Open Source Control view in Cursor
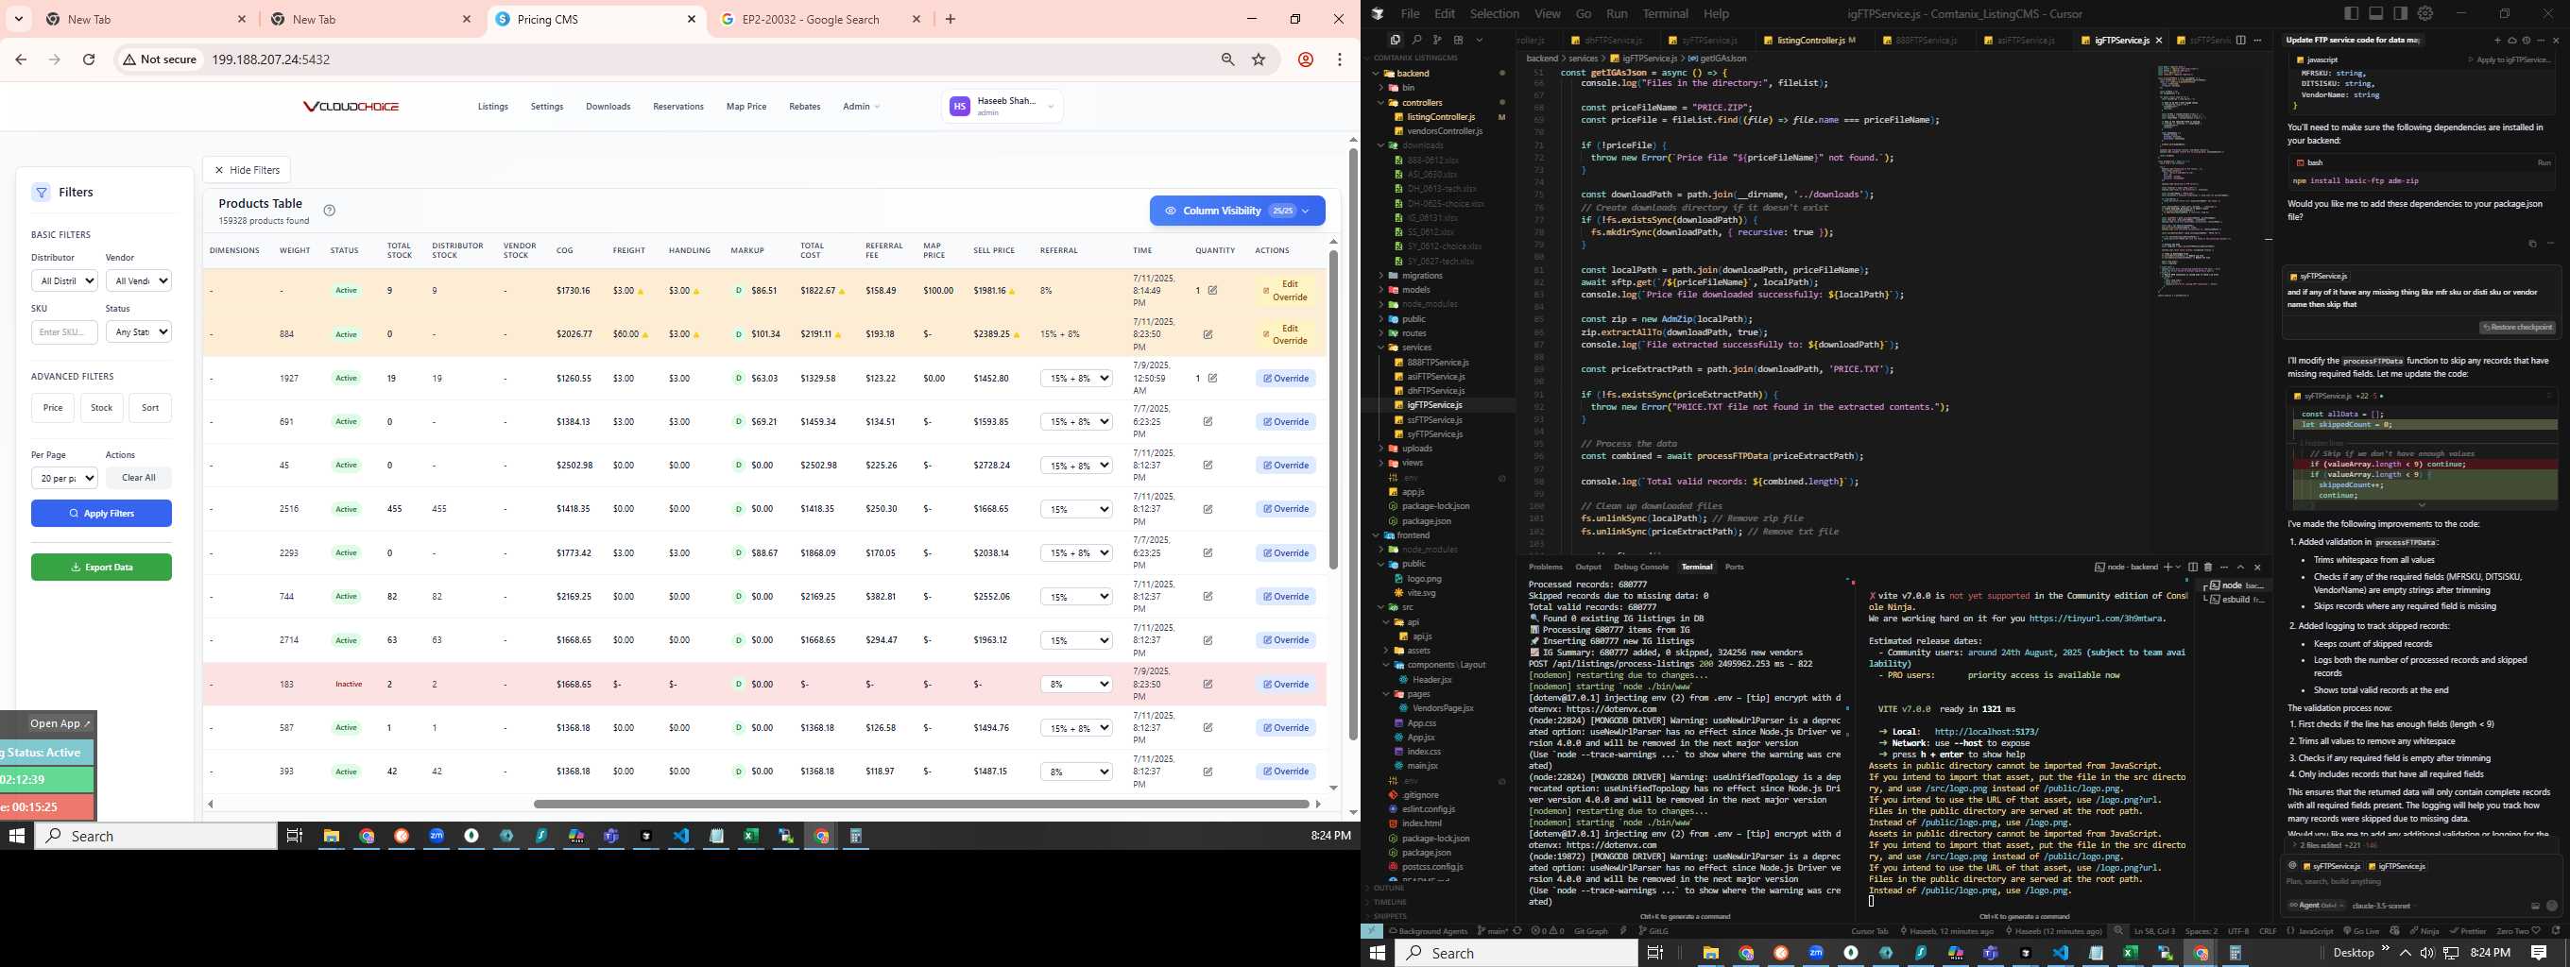The height and width of the screenshot is (967, 2570). (1438, 40)
